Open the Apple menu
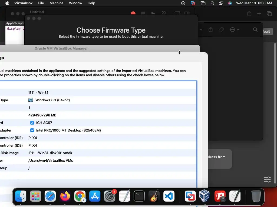The image size is (277, 207). coord(7,3)
